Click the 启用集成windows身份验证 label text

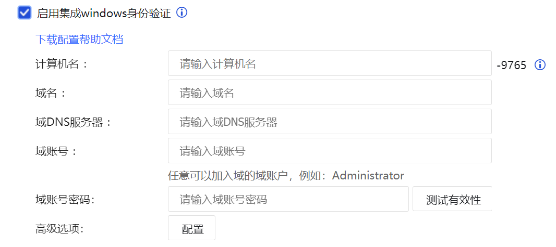[104, 13]
